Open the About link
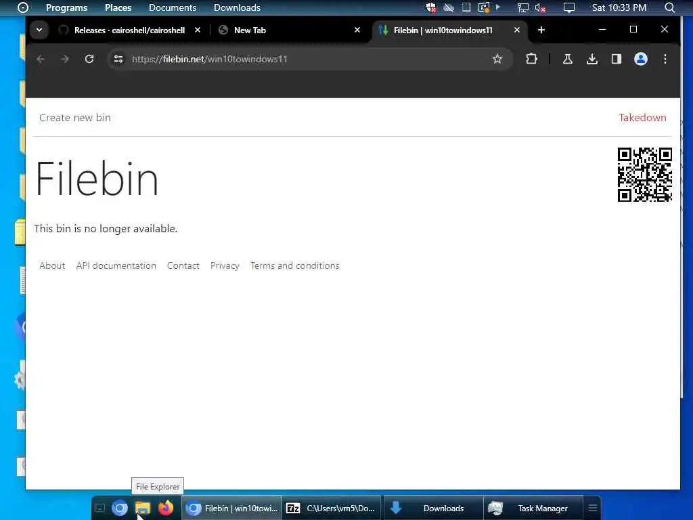This screenshot has height=520, width=693. click(52, 265)
